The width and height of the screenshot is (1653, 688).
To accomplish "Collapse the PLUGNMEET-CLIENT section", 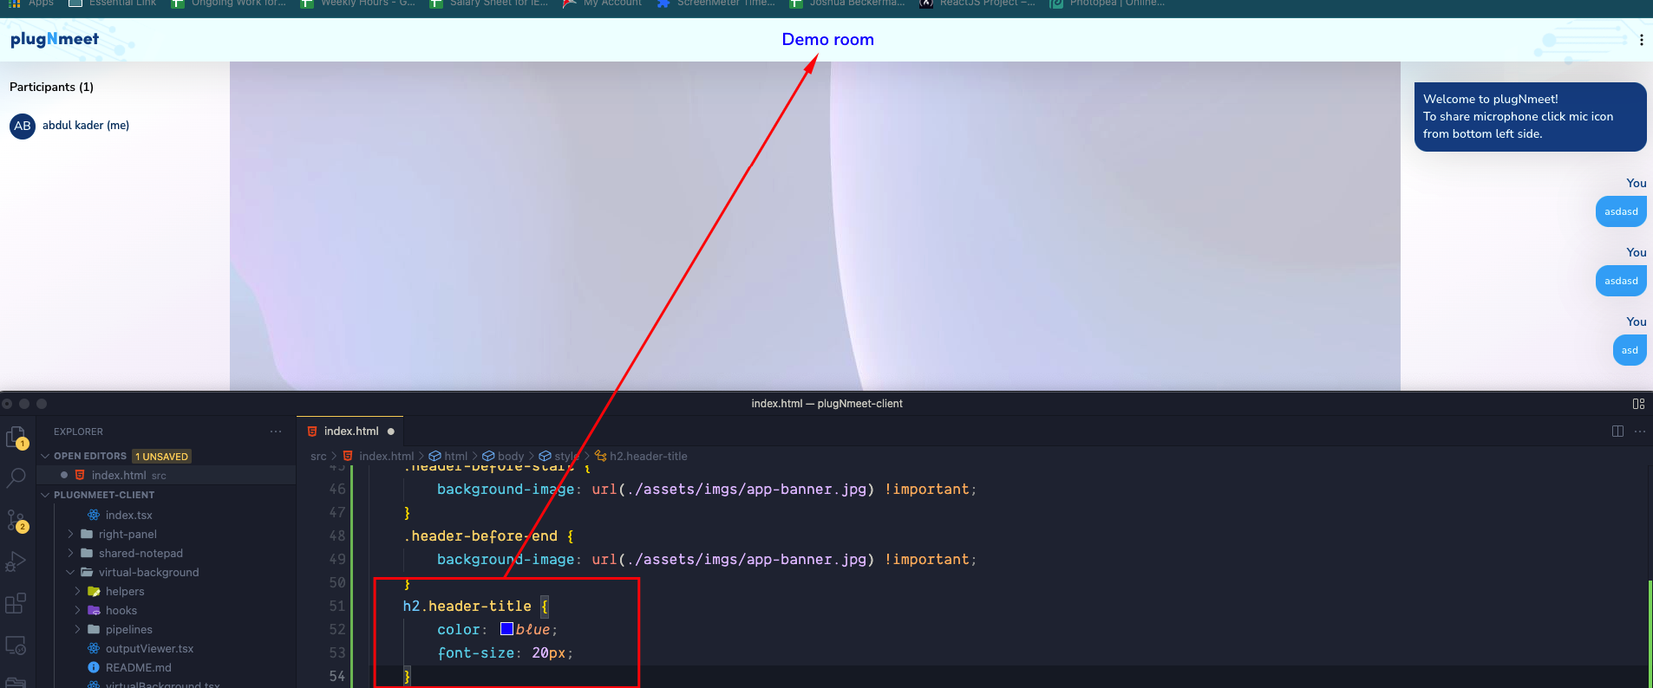I will coord(45,495).
